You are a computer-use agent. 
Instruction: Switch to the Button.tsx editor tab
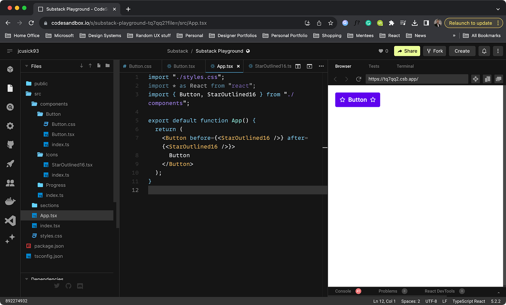tap(181, 66)
